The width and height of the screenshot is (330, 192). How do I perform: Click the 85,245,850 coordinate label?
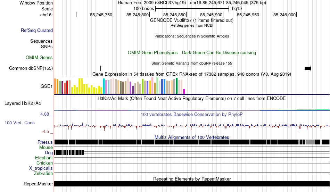tap(174, 15)
